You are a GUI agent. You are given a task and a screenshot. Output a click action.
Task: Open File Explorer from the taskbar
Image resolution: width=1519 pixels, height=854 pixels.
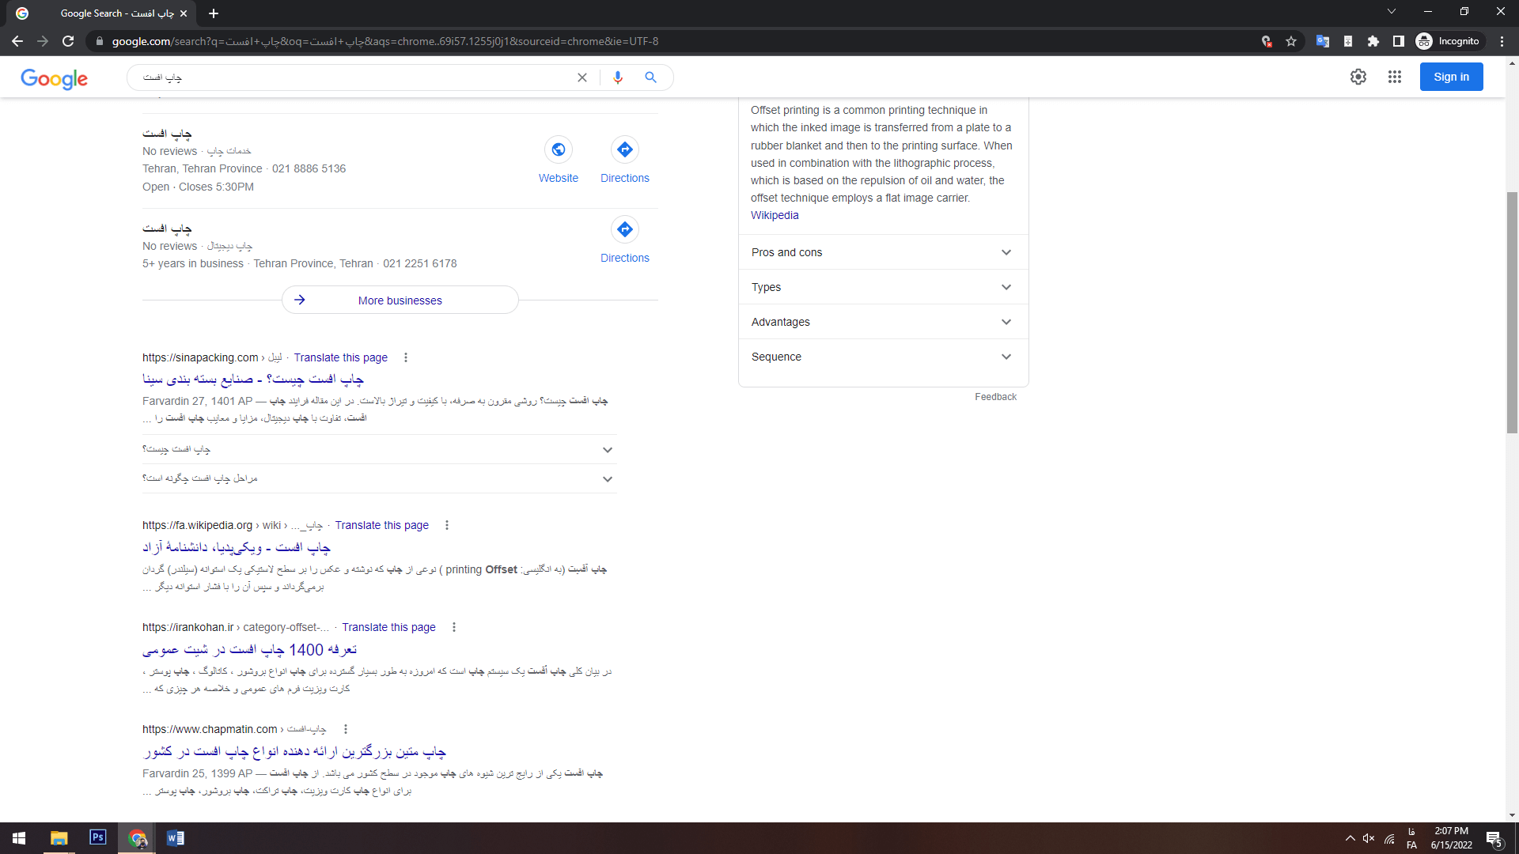[59, 838]
